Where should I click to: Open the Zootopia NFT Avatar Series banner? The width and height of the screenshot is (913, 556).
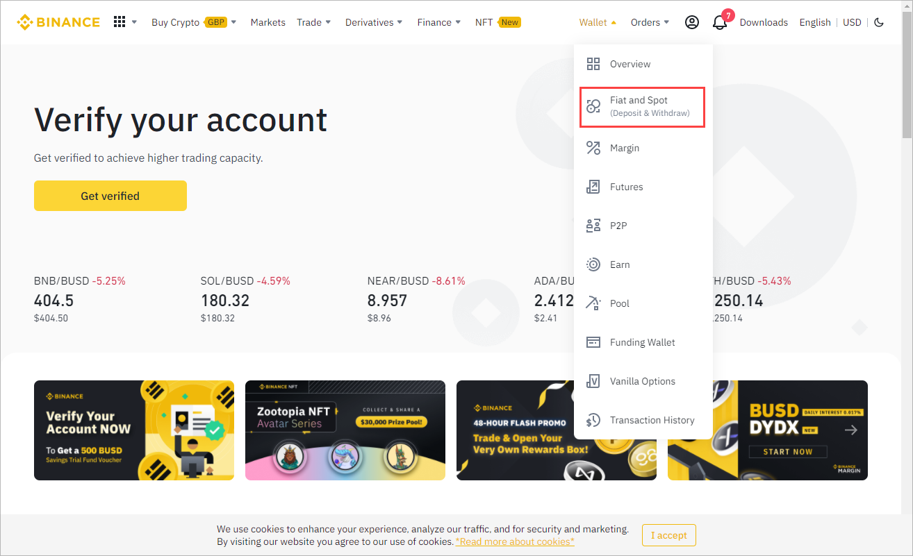(345, 430)
